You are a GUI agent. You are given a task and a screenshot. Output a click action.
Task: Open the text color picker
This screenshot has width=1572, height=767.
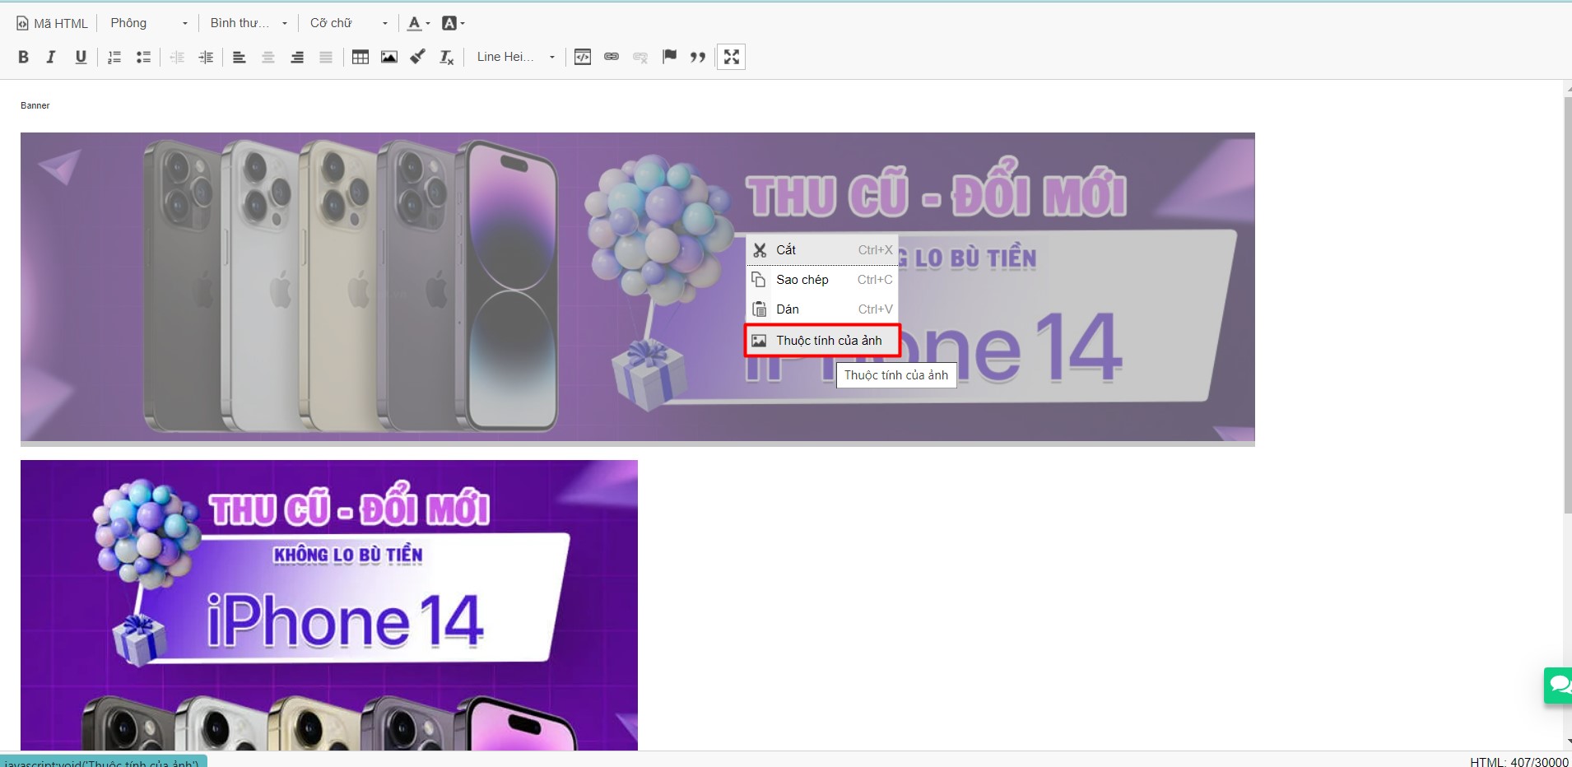[x=419, y=23]
